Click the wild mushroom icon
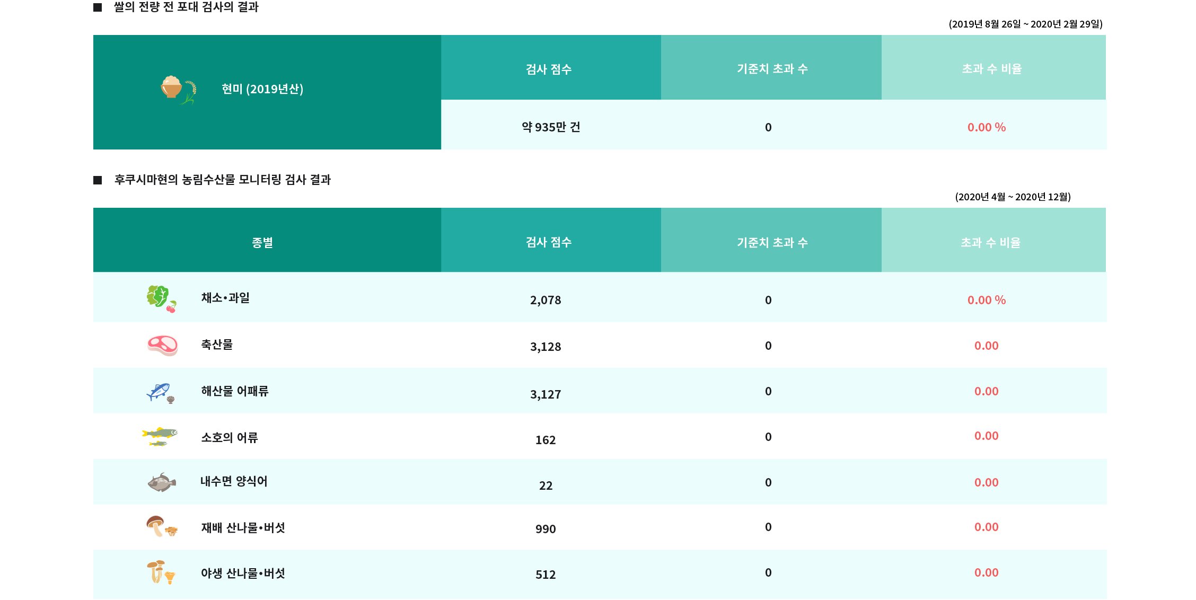Screen dimensions: 1196x600 tap(161, 572)
